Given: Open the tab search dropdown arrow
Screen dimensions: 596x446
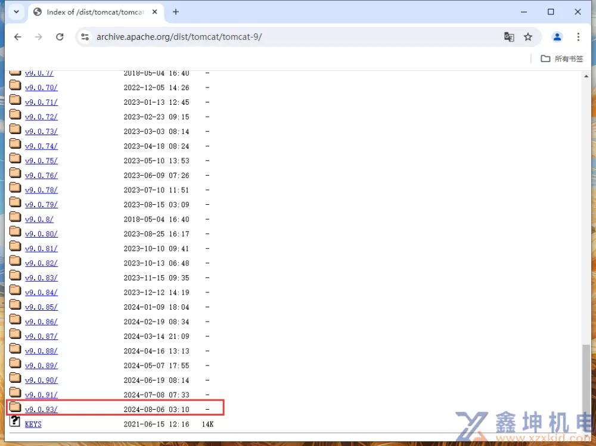Looking at the screenshot, I should (x=16, y=12).
